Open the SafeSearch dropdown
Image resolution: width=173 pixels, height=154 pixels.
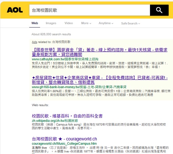(131, 23)
